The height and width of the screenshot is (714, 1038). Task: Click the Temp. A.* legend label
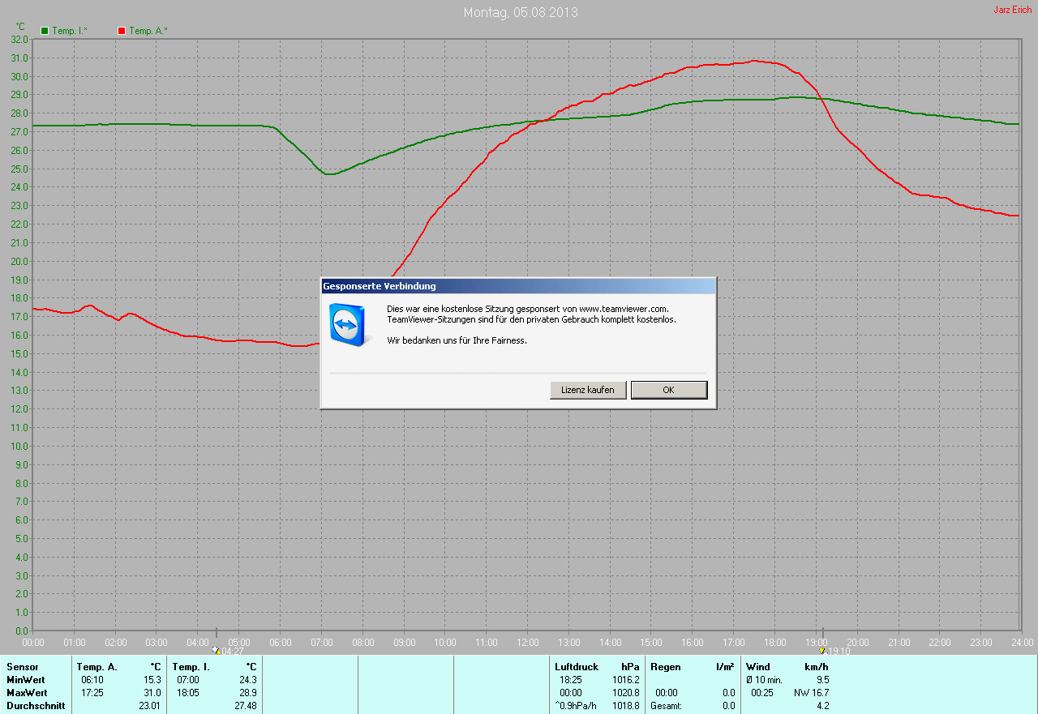pos(148,31)
